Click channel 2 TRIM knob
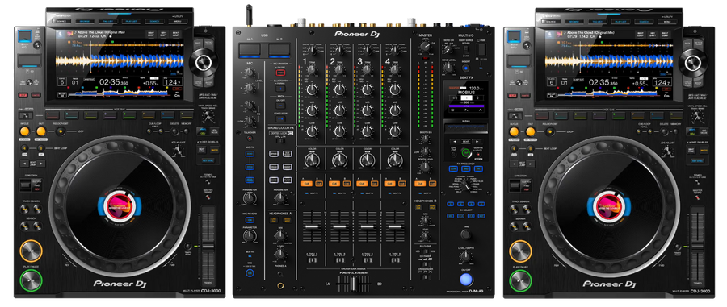The width and height of the screenshot is (727, 307). tap(339, 70)
